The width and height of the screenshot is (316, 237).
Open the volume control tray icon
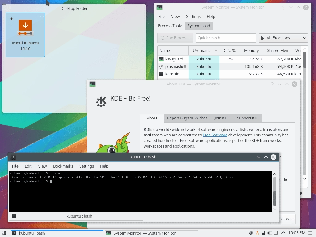(x=269, y=233)
